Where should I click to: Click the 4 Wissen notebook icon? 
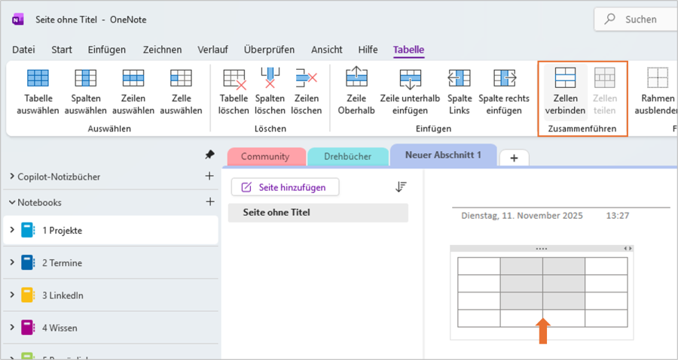(28, 328)
